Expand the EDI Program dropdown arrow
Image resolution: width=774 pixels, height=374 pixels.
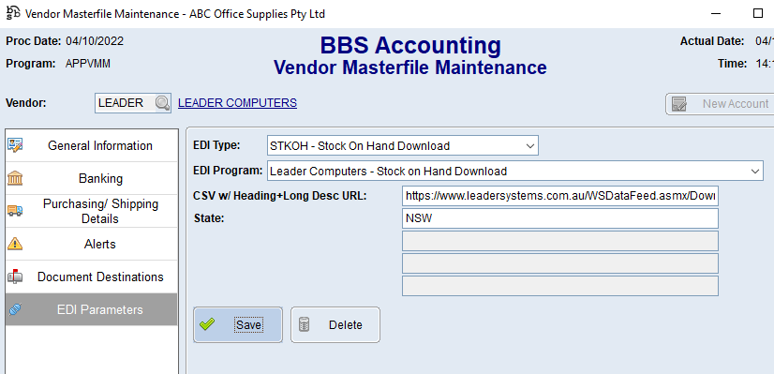click(x=754, y=172)
